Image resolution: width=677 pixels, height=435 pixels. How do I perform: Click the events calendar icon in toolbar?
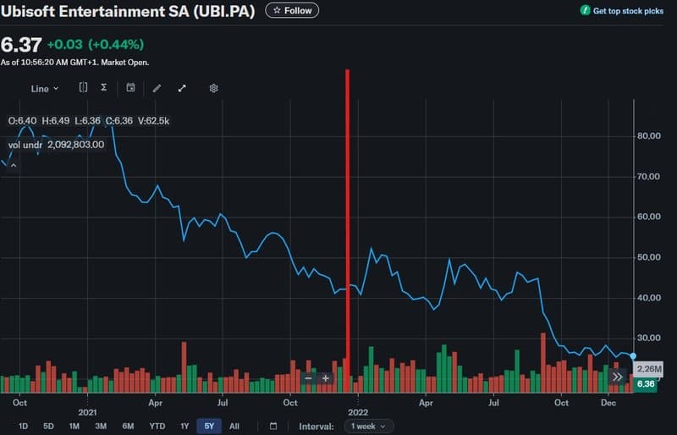click(131, 87)
